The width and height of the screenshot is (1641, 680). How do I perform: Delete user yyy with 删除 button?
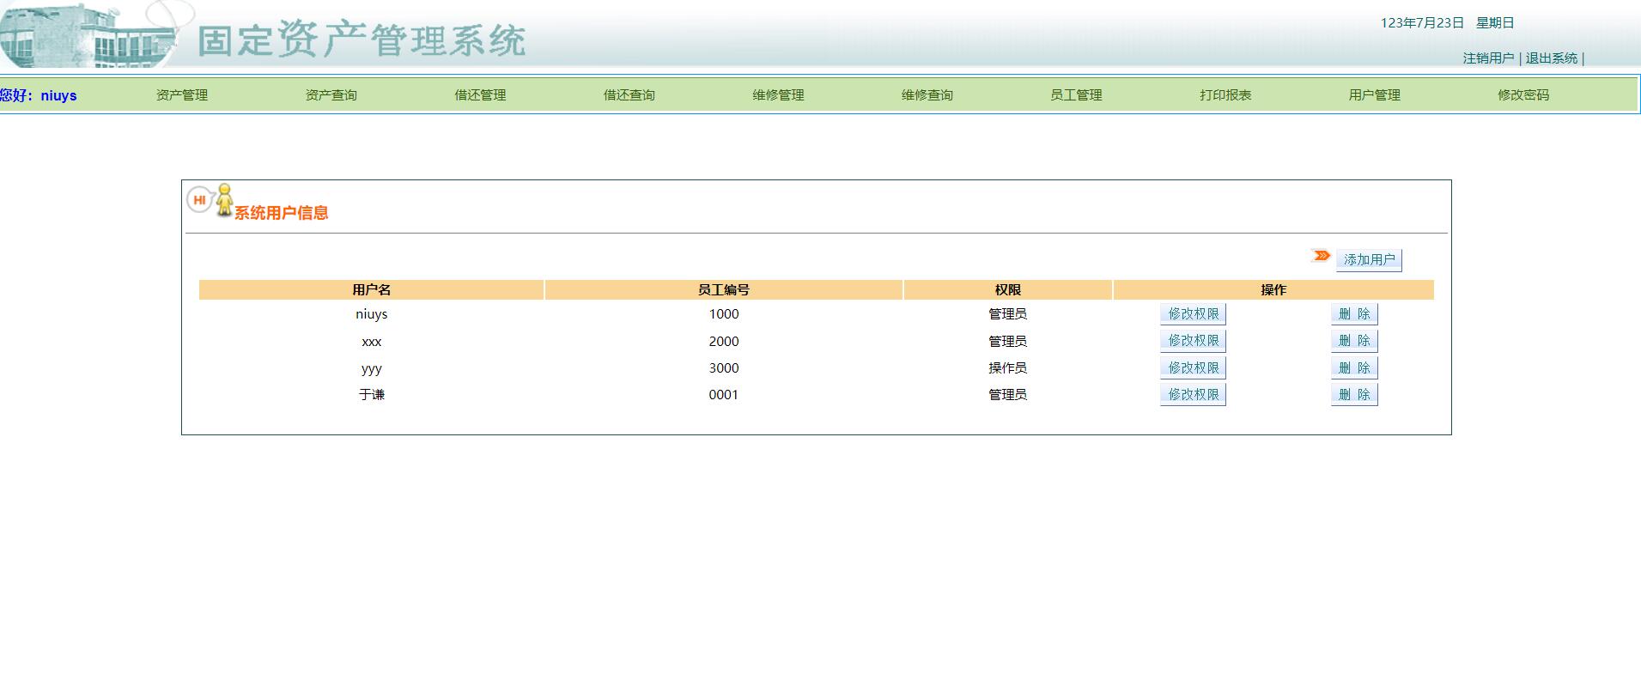tap(1354, 368)
